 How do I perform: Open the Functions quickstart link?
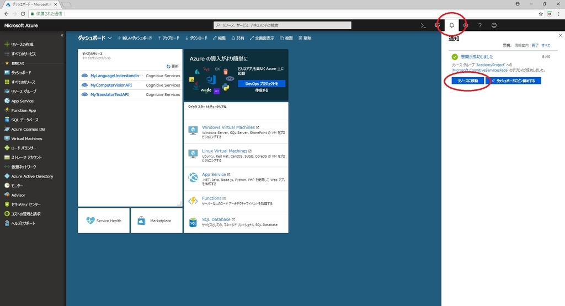coord(214,198)
